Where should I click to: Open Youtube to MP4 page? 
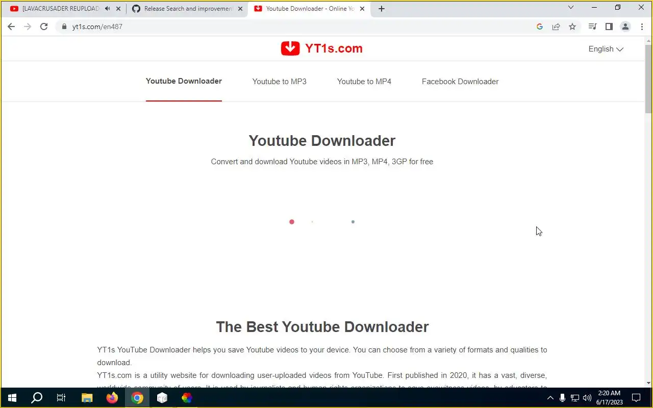[x=364, y=82]
